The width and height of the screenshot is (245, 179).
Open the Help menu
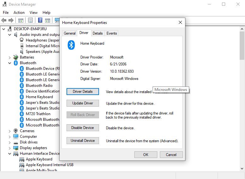tap(46, 13)
